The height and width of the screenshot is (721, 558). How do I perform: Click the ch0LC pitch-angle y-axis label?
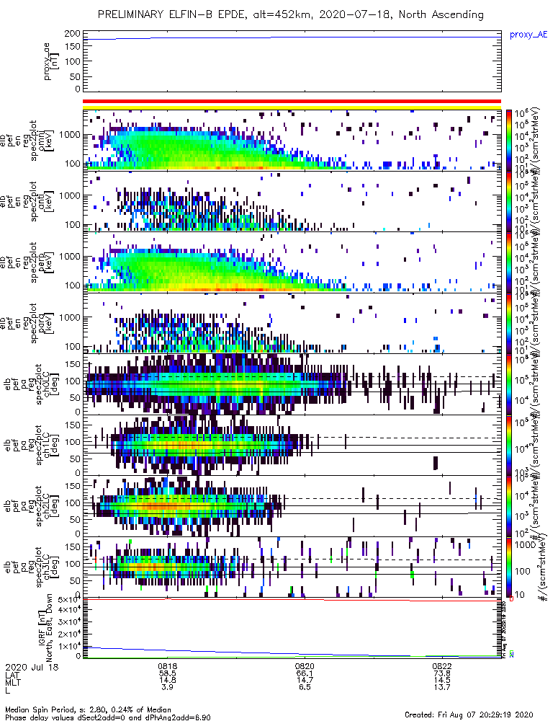(x=32, y=384)
